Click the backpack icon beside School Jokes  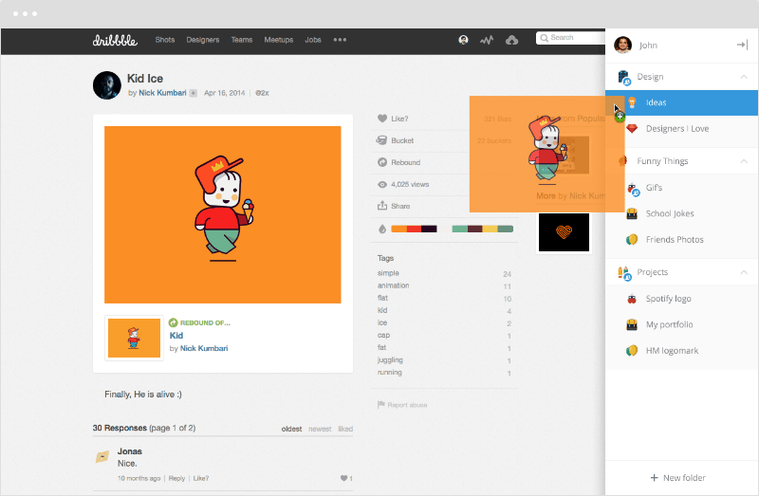click(x=632, y=213)
